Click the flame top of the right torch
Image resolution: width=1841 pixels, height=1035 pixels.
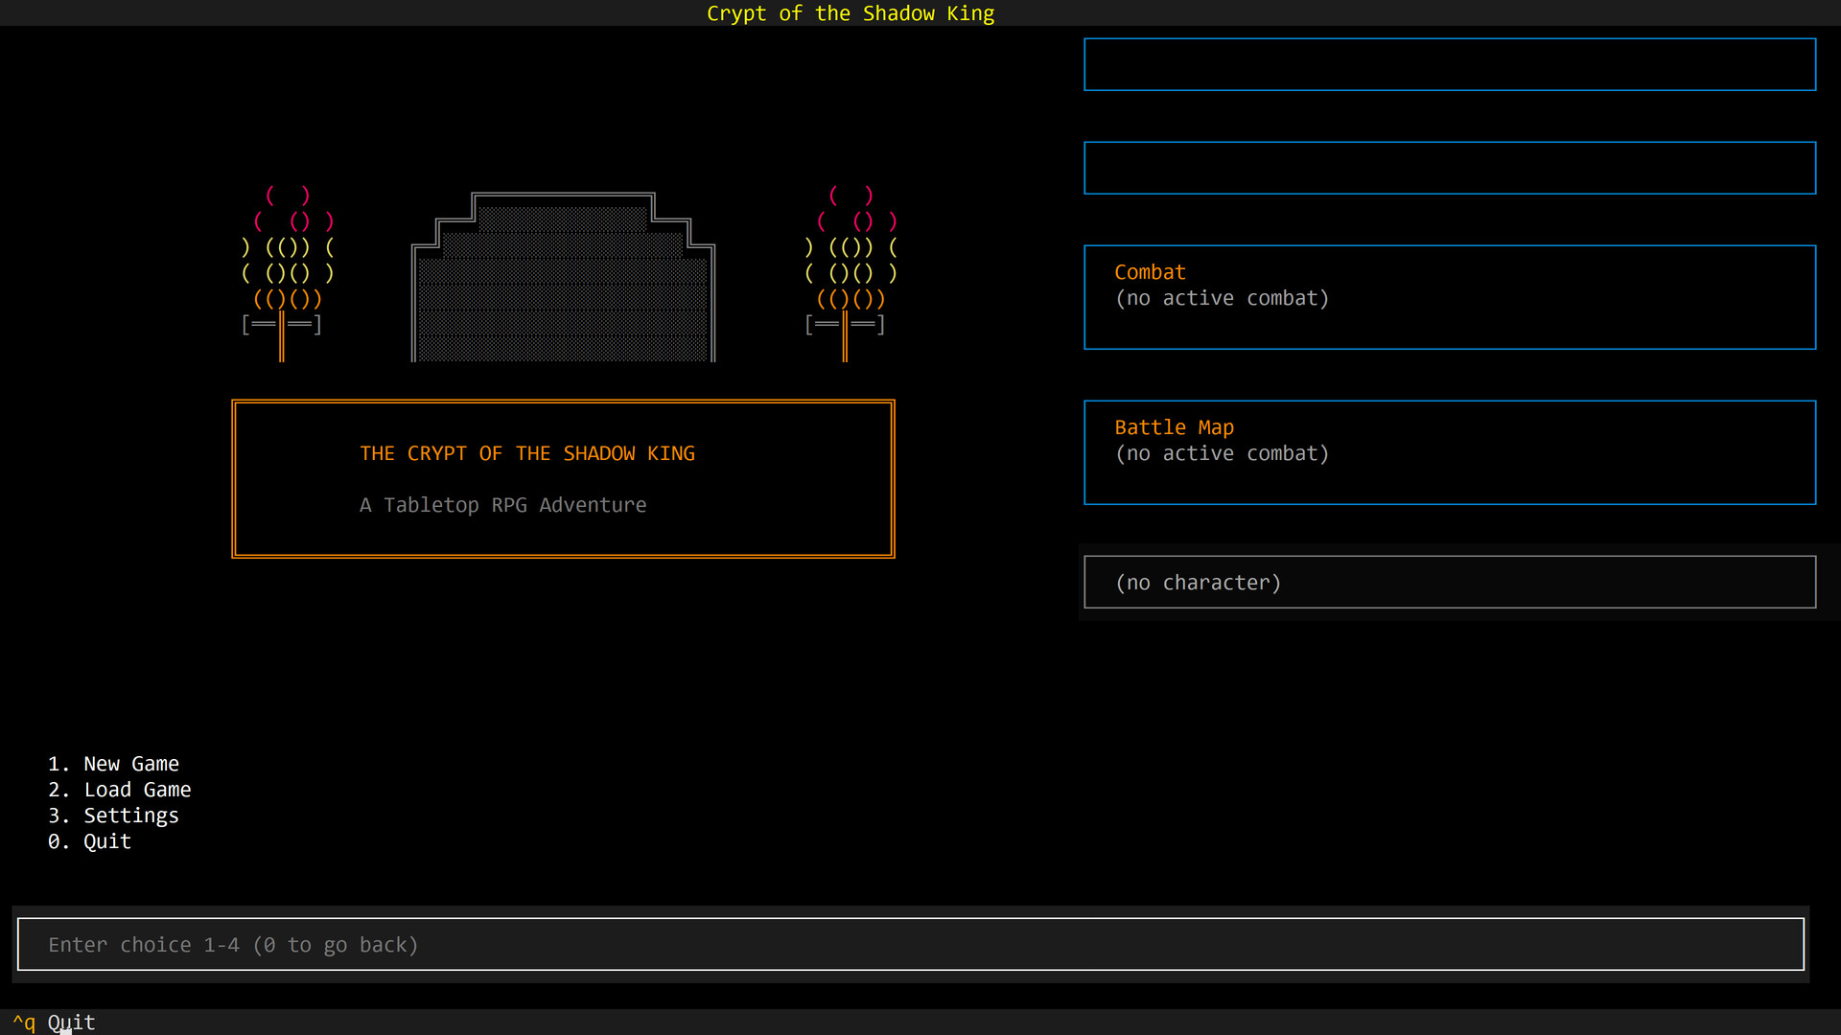(849, 196)
